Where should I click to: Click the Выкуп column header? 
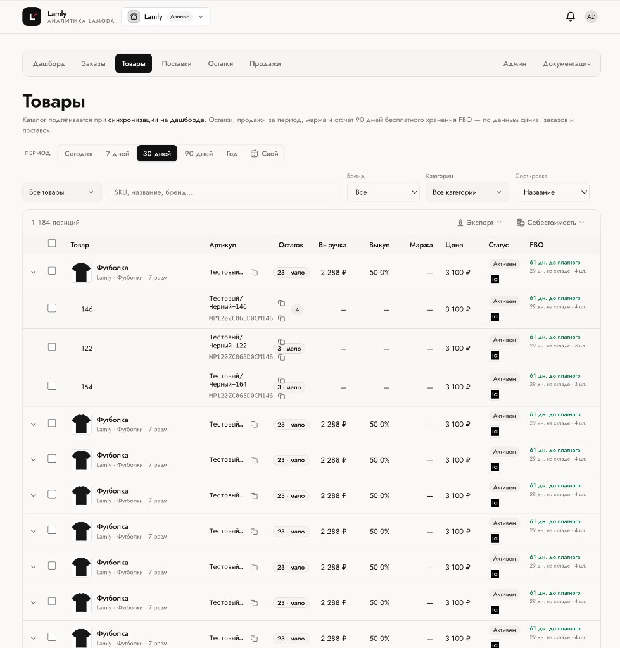(x=379, y=245)
